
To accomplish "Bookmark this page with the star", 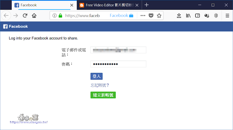I will click(159, 15).
